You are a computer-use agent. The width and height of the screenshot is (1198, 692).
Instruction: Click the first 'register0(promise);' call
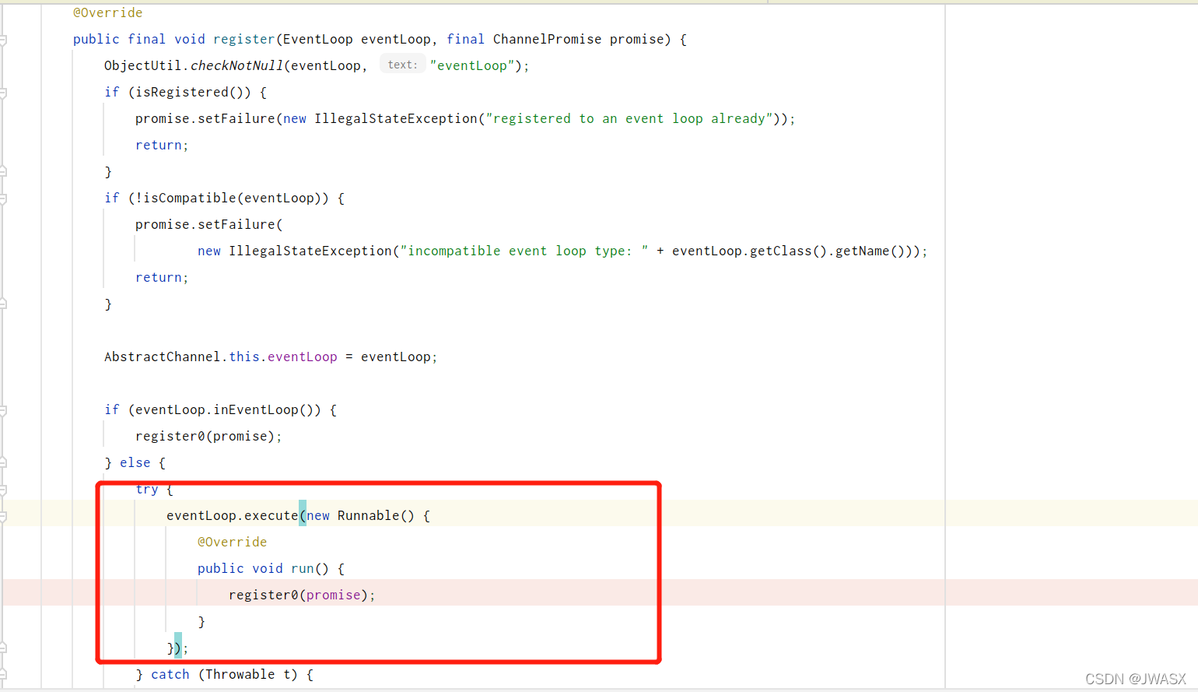pyautogui.click(x=208, y=437)
